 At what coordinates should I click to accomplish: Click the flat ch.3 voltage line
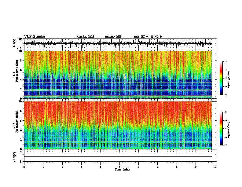[x=118, y=157]
